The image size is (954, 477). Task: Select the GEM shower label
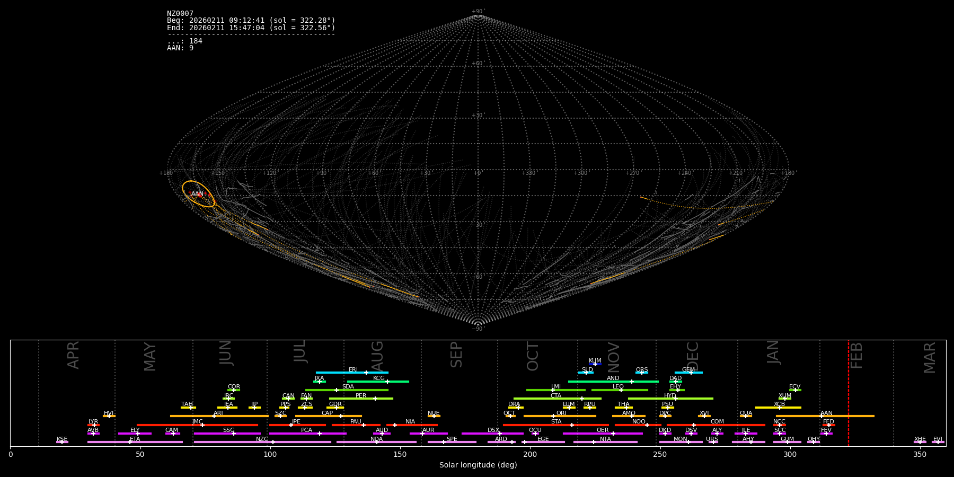coord(688,370)
